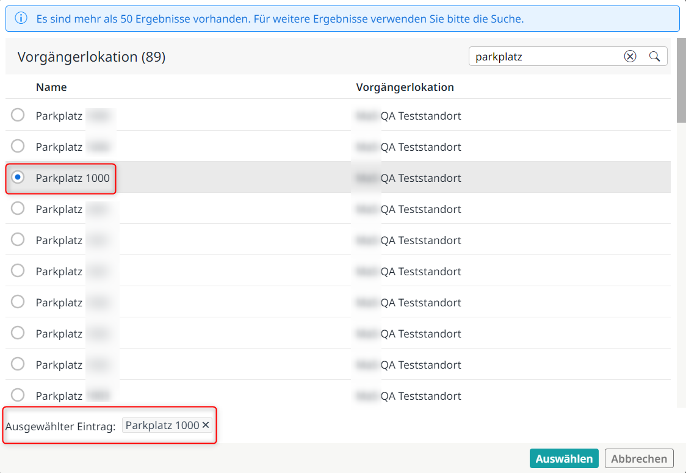Choose the second Parkplatz entry's radio button
686x473 pixels.
(18, 145)
